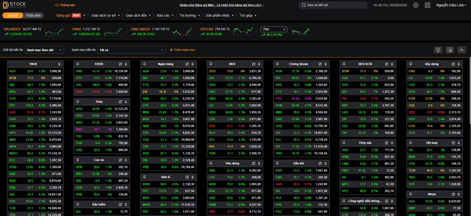Toggle sort arrows on Thép panel
The width and height of the screenshot is (471, 216).
126,102
